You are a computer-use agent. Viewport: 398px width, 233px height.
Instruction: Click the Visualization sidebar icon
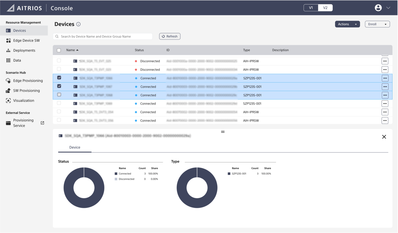point(8,100)
